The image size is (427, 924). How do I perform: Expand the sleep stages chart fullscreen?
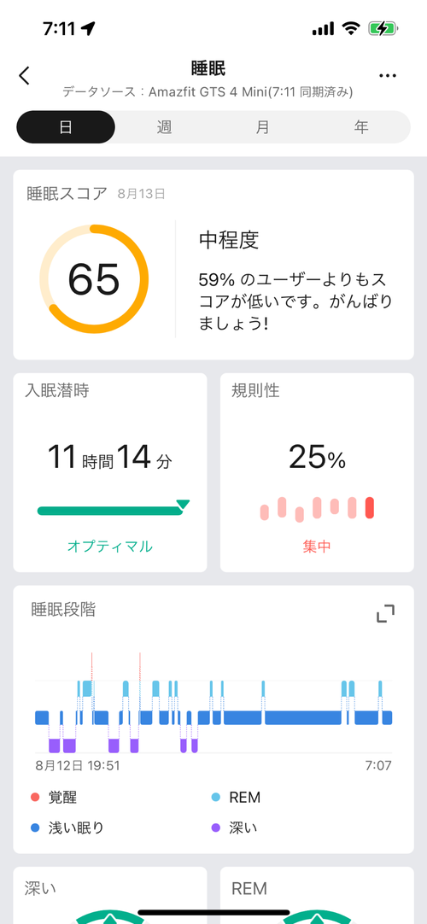click(x=386, y=614)
